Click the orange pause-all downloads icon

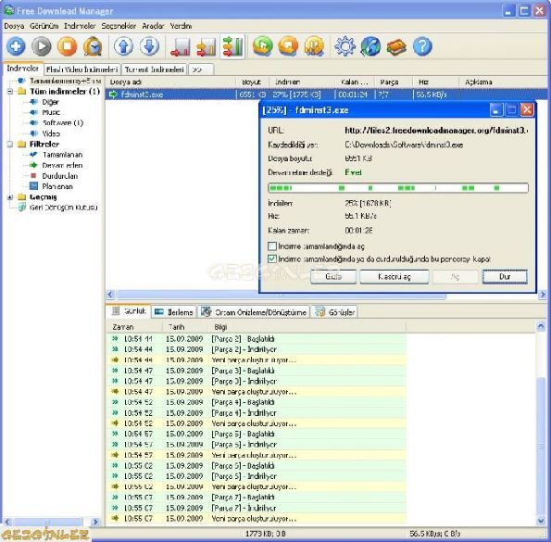click(314, 46)
